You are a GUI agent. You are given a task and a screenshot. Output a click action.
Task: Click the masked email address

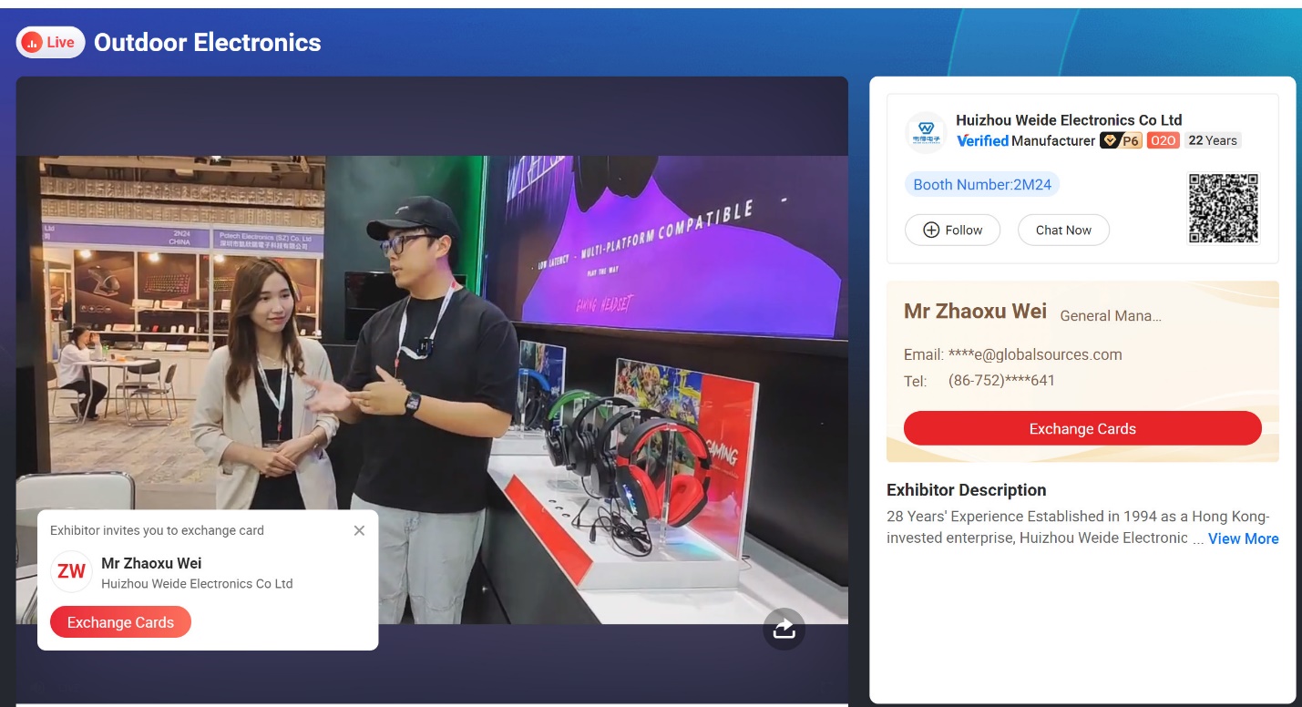click(x=1034, y=354)
